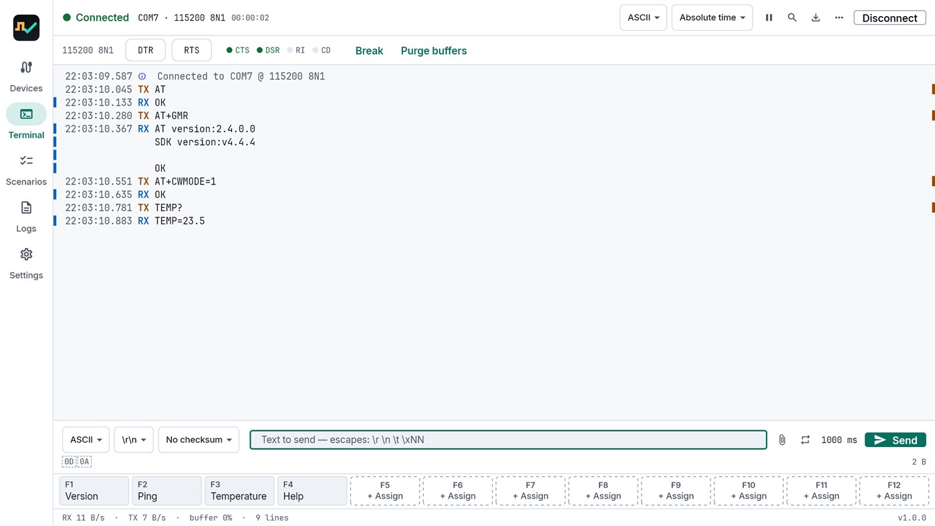Viewport: 935px width, 526px height.
Task: Open search in terminal log
Action: click(x=792, y=18)
